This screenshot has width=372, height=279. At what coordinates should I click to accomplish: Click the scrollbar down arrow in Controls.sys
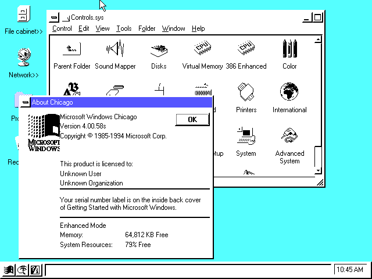[318, 170]
